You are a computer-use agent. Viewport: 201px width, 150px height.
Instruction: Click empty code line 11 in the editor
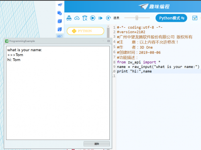click(x=158, y=76)
